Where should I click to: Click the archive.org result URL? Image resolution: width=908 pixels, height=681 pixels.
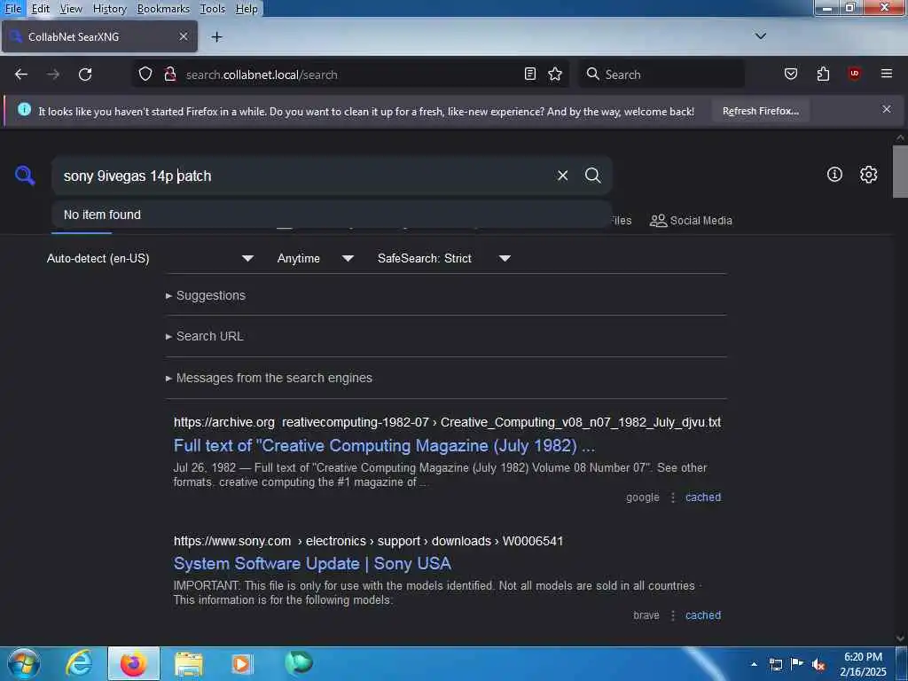coord(447,423)
